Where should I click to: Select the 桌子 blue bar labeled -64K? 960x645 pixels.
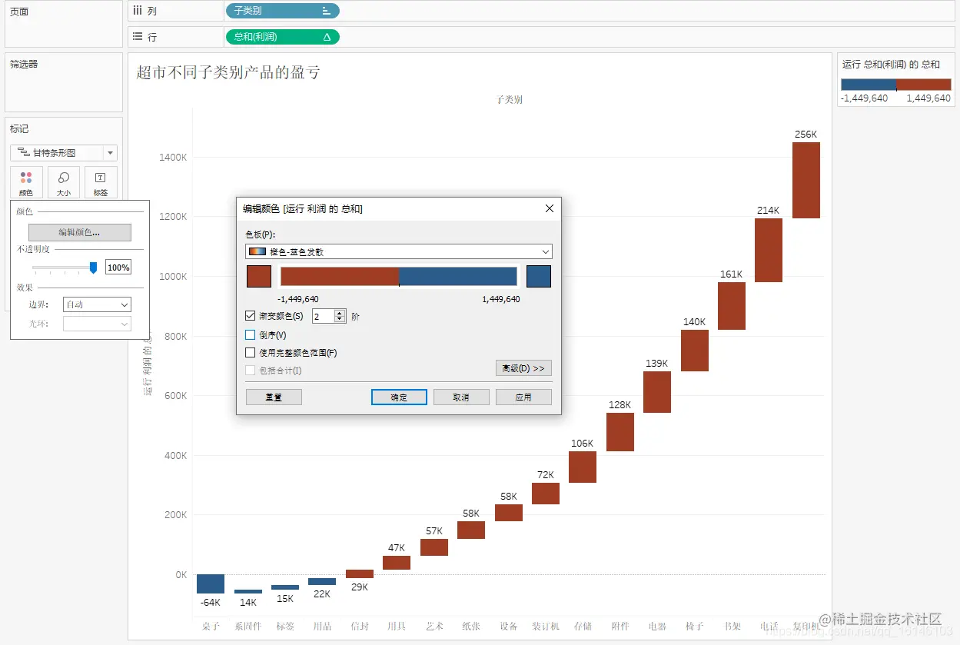pyautogui.click(x=211, y=583)
